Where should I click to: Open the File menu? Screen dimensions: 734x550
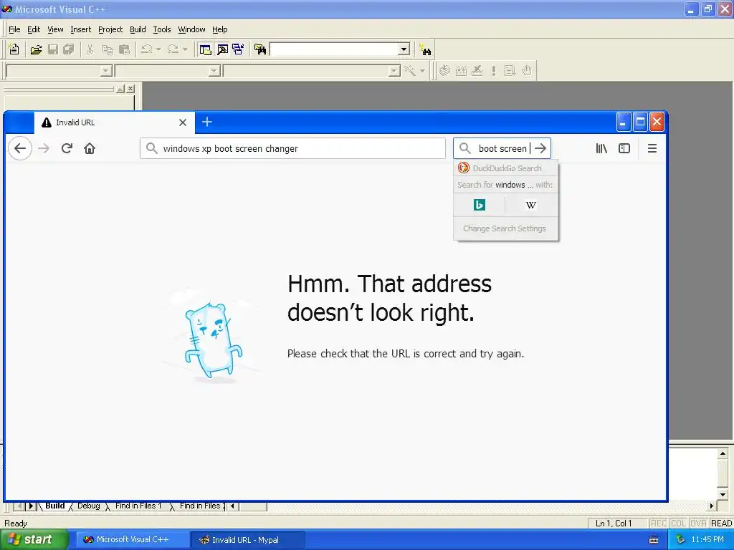(14, 29)
